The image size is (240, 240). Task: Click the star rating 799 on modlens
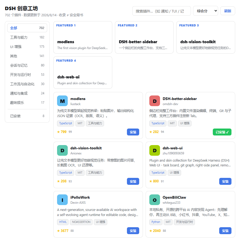(62, 132)
